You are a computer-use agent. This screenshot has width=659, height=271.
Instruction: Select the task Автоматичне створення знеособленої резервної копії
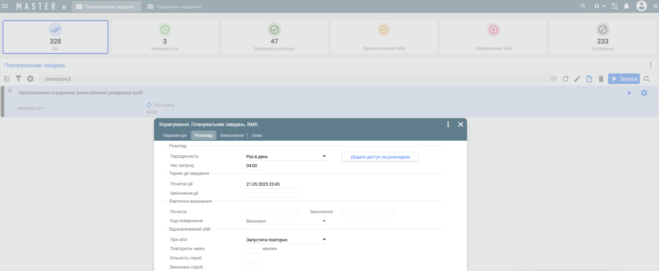[81, 93]
